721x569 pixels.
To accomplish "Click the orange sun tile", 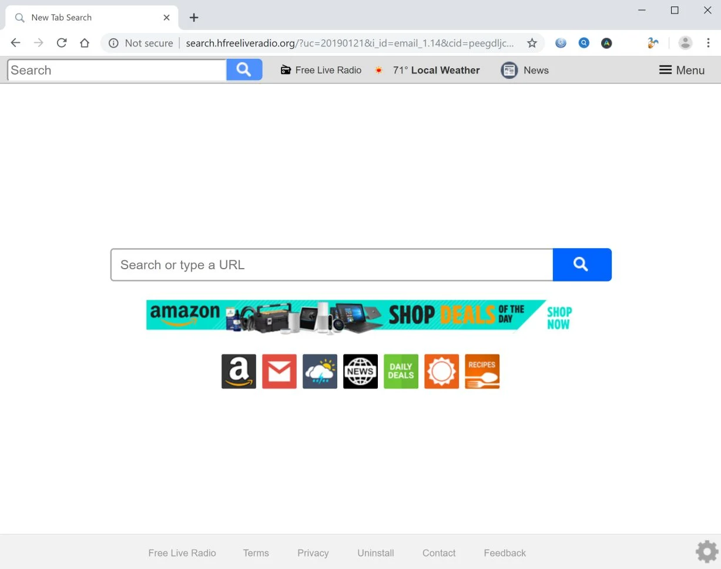I will click(x=441, y=371).
